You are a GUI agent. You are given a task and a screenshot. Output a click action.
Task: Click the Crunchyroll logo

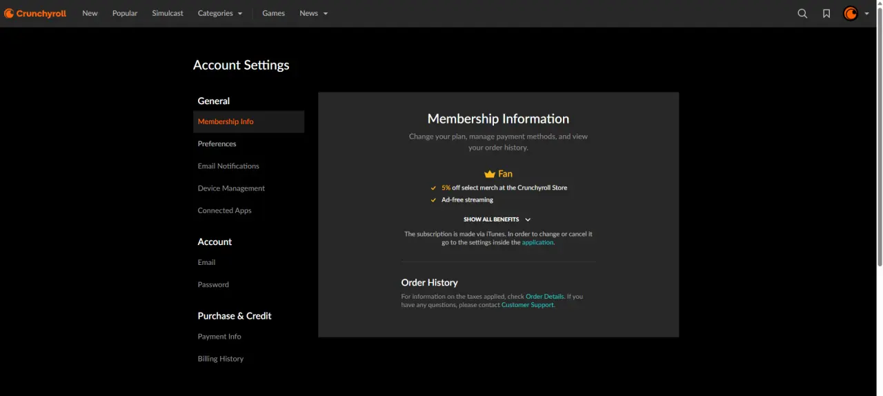coord(35,13)
